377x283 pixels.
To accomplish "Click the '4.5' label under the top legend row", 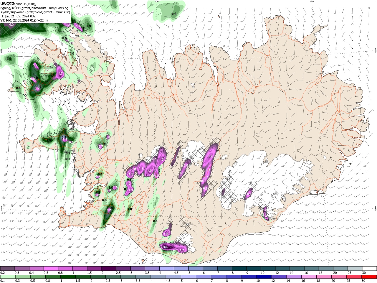I will pyautogui.click(x=176, y=273).
